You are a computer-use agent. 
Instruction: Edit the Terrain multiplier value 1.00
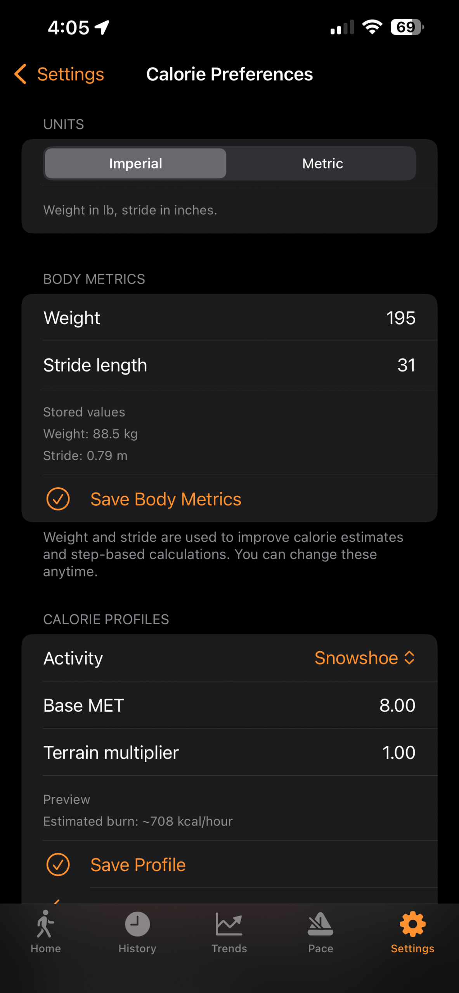[399, 753]
